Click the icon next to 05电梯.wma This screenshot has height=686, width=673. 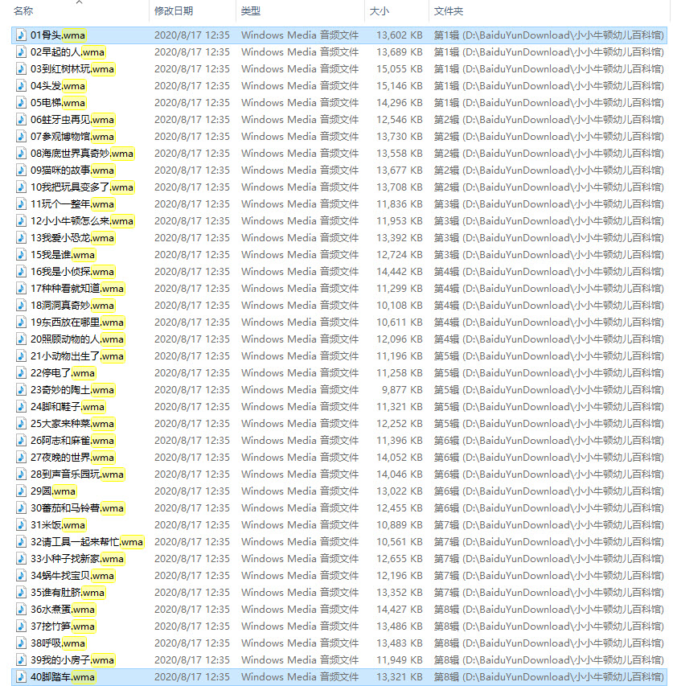pos(22,103)
